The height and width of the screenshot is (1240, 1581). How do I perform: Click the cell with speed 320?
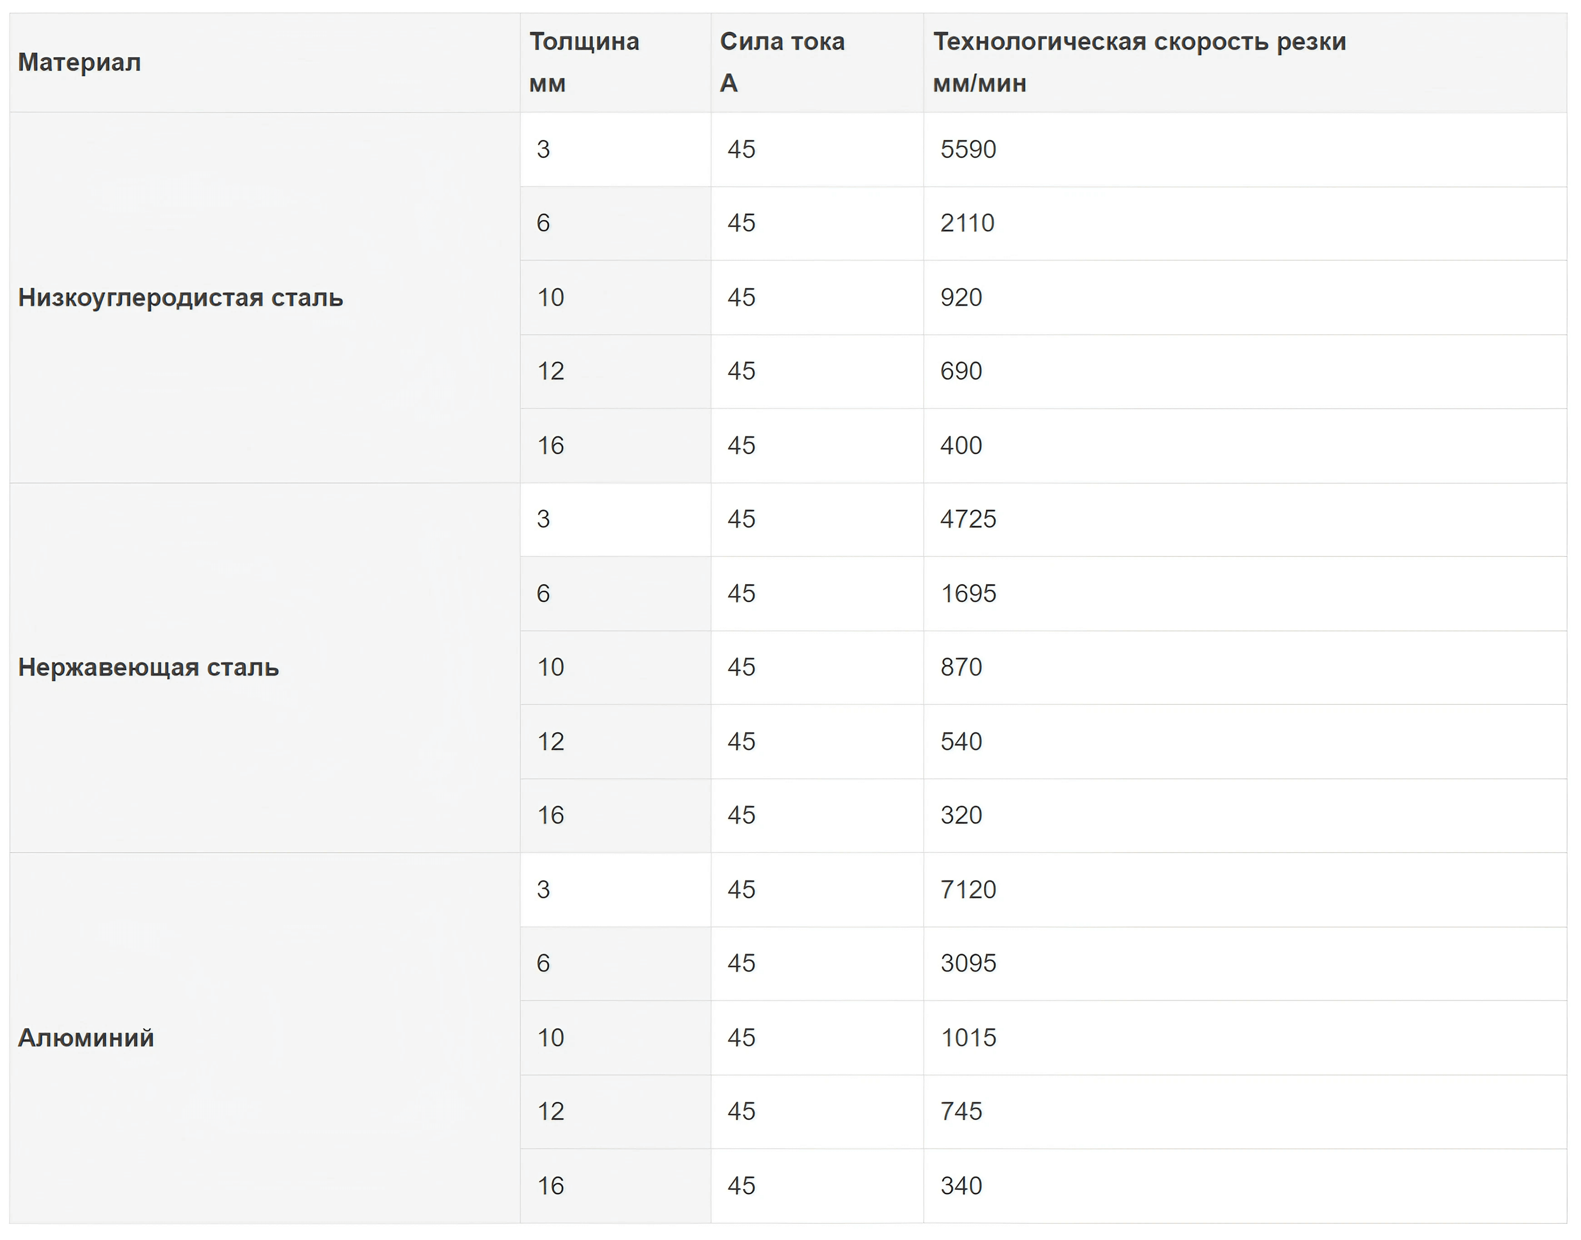point(961,815)
